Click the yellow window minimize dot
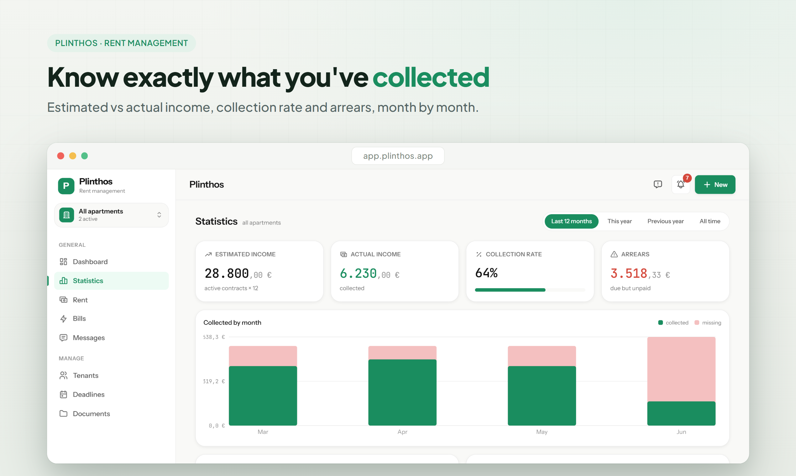Viewport: 796px width, 476px height. (73, 156)
